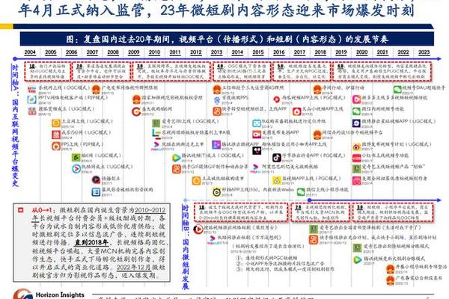Click the red 从0→1 heading

pyautogui.click(x=42, y=210)
